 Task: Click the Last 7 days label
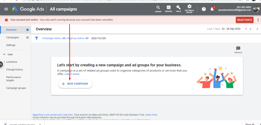click(x=214, y=29)
